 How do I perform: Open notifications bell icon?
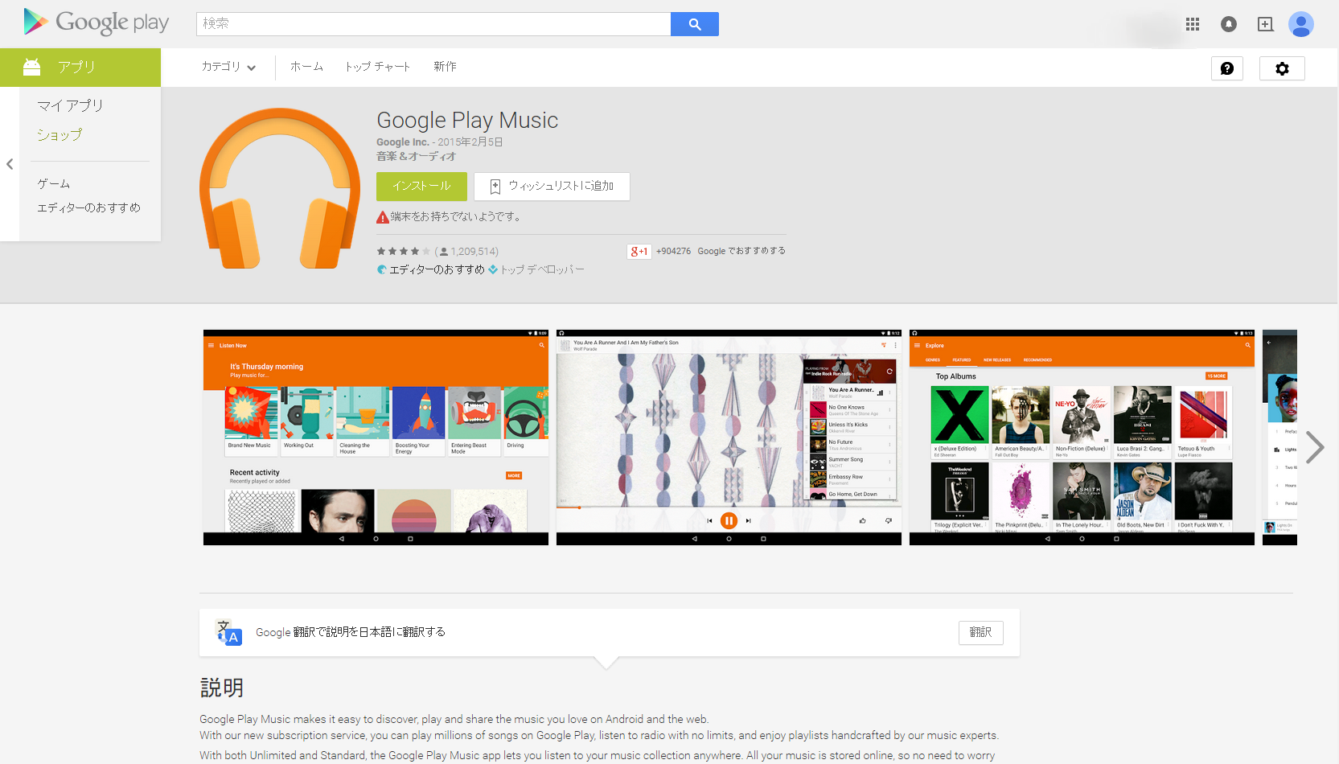[x=1229, y=24]
